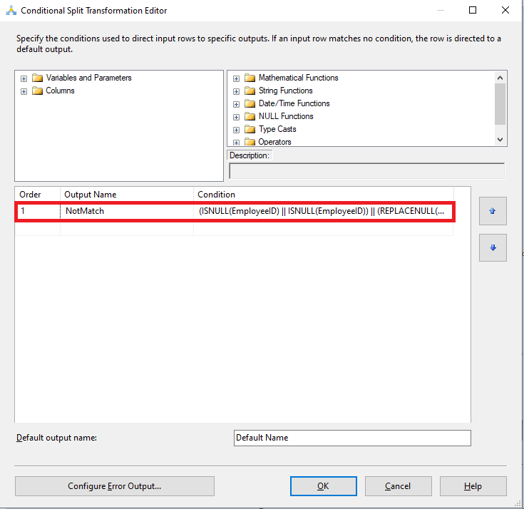Expand String Functions folder
The width and height of the screenshot is (524, 509).
tap(236, 91)
